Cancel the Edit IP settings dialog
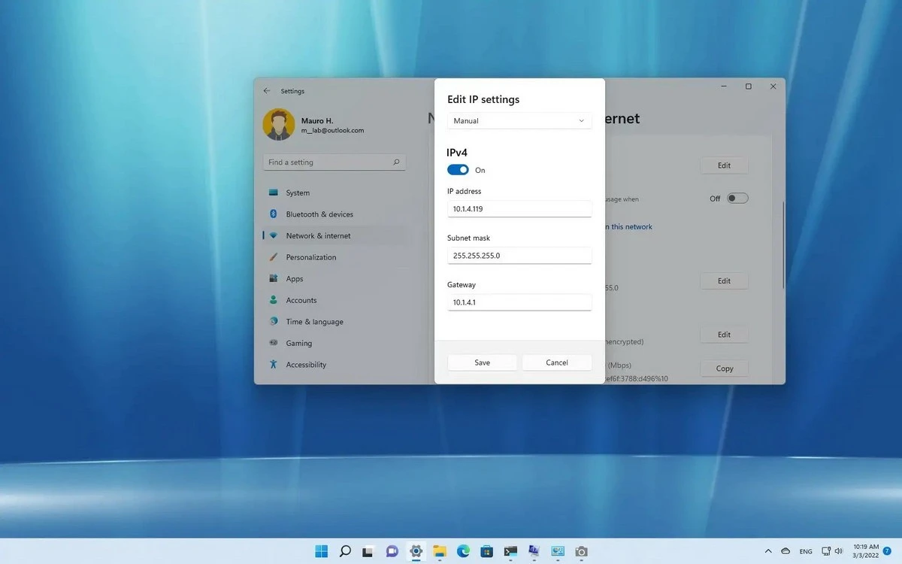This screenshot has width=902, height=564. coord(557,362)
